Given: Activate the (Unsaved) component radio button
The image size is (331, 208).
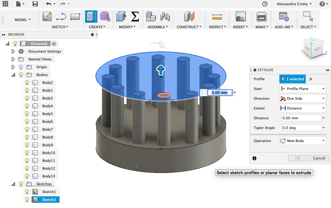Looking at the screenshot, I should coord(54,44).
